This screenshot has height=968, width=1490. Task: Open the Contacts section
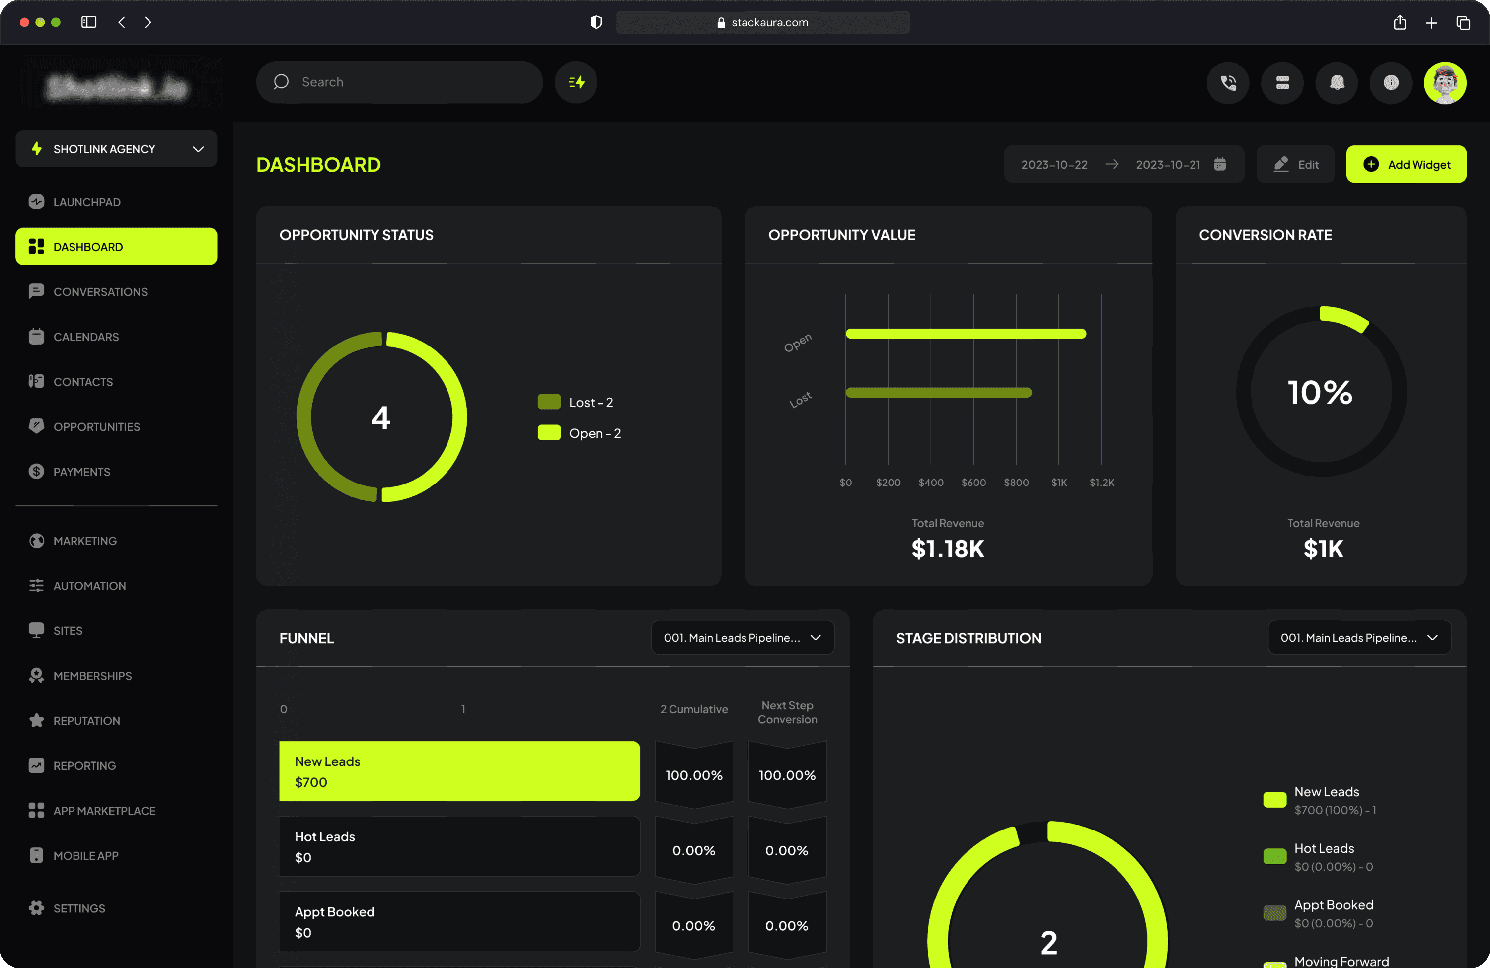point(83,382)
